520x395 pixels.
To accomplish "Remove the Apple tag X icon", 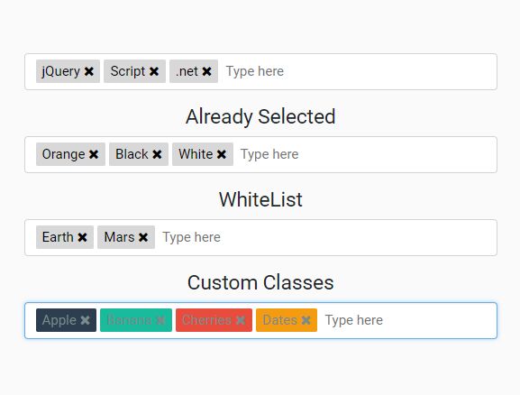I will click(x=86, y=320).
